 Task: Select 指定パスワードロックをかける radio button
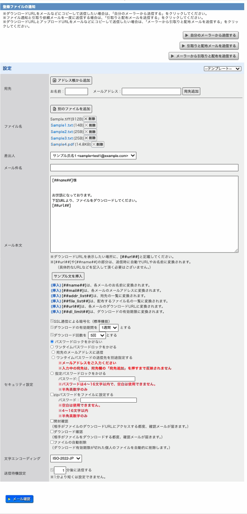coord(52,373)
